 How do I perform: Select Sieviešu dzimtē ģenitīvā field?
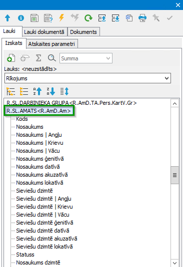[44, 223]
